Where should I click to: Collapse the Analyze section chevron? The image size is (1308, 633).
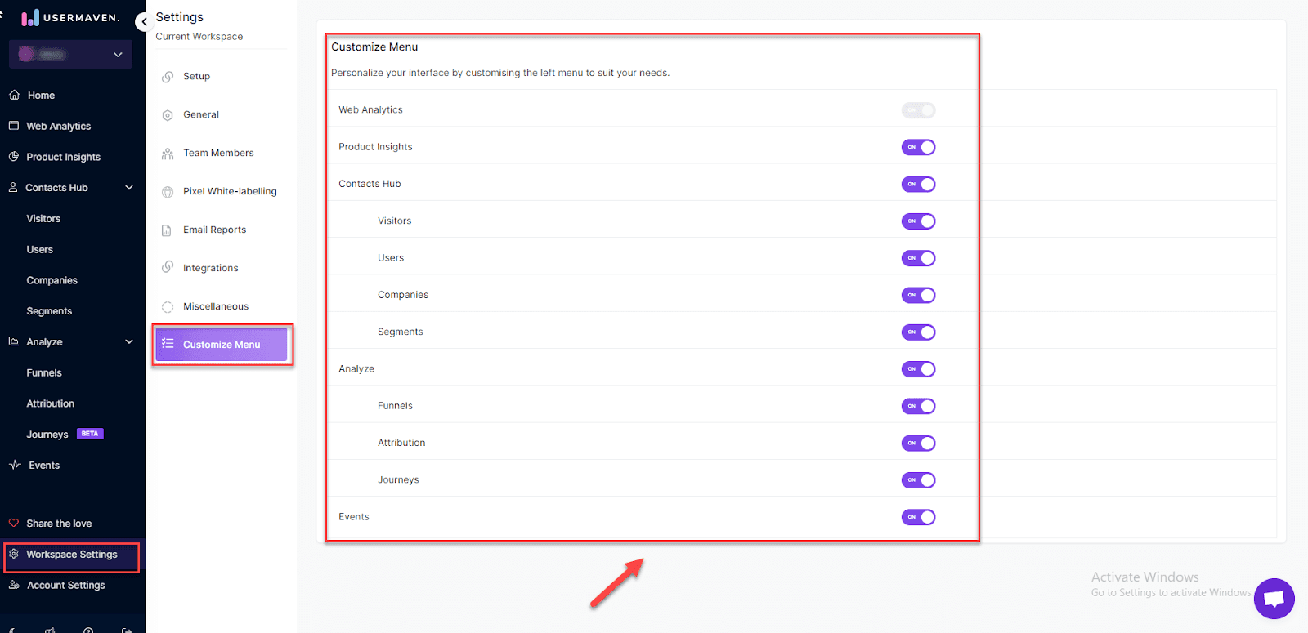pyautogui.click(x=129, y=341)
